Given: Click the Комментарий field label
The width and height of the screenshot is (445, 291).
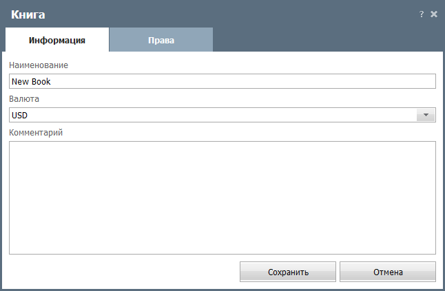Looking at the screenshot, I should (36, 133).
